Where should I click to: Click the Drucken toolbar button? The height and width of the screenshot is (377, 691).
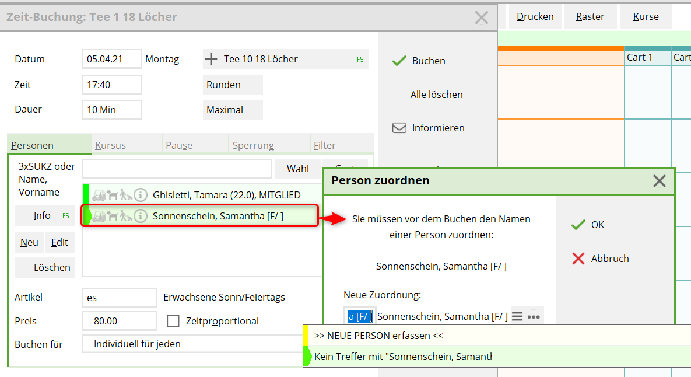pyautogui.click(x=535, y=17)
